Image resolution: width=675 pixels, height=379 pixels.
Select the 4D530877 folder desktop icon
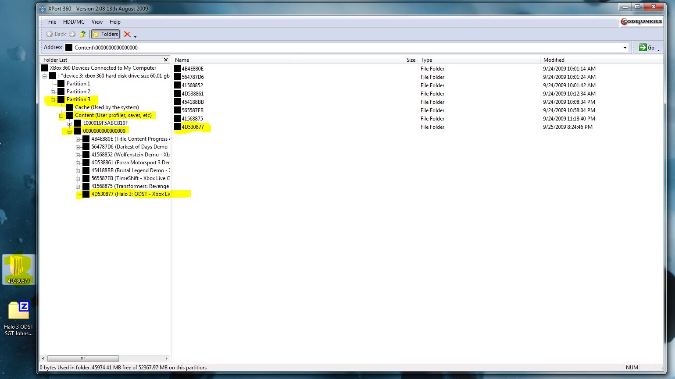tap(18, 269)
